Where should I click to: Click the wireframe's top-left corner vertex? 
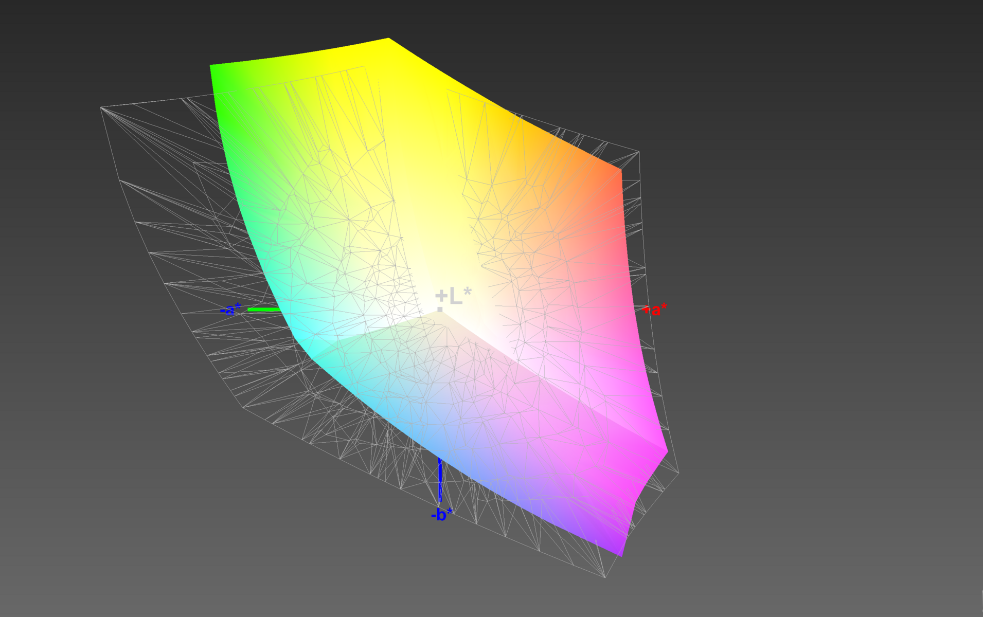(100, 107)
